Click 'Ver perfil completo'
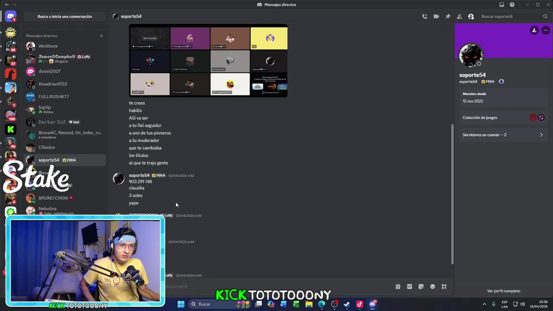 pyautogui.click(x=504, y=291)
